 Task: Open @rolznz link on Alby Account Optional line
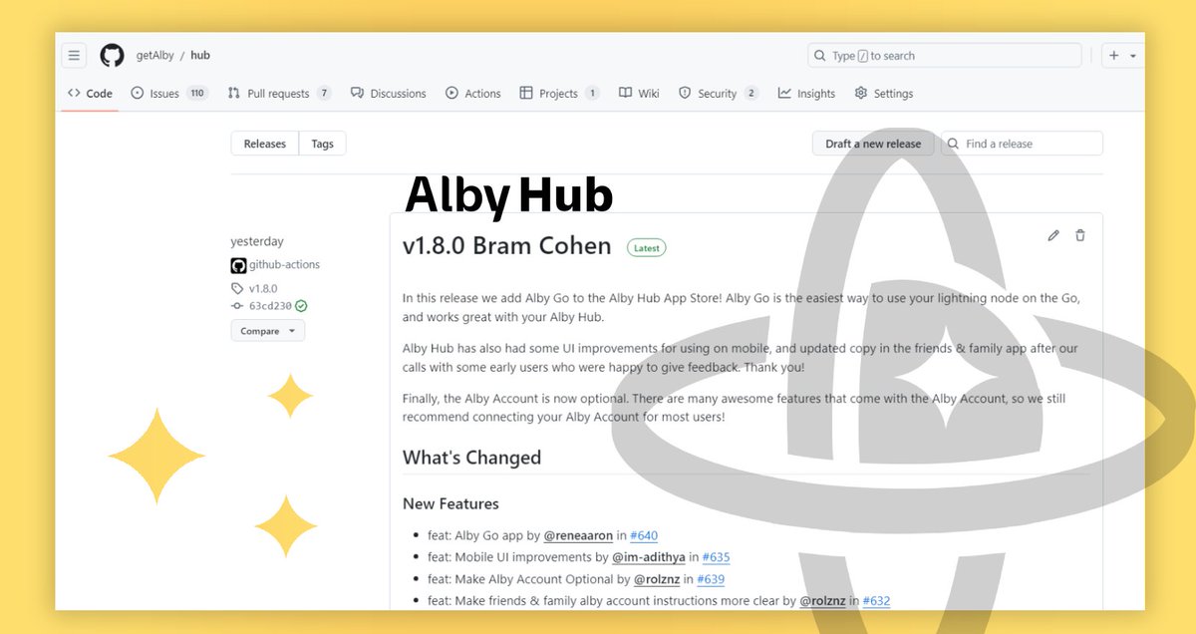657,579
